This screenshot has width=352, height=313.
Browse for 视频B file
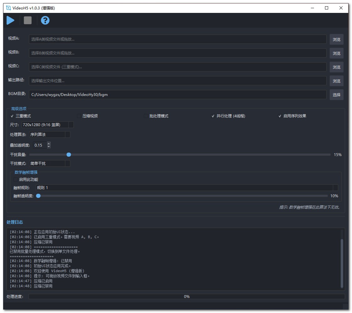336,53
